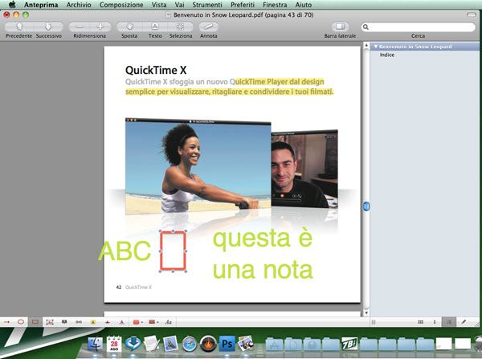
Task: Click the zoom in plus button
Action: [x=99, y=27]
